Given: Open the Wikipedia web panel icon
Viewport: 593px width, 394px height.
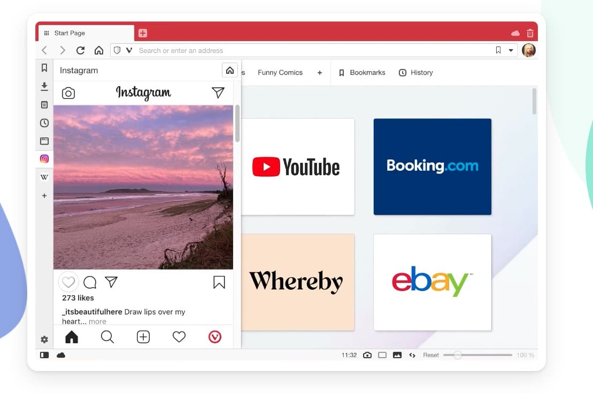Looking at the screenshot, I should click(x=44, y=177).
